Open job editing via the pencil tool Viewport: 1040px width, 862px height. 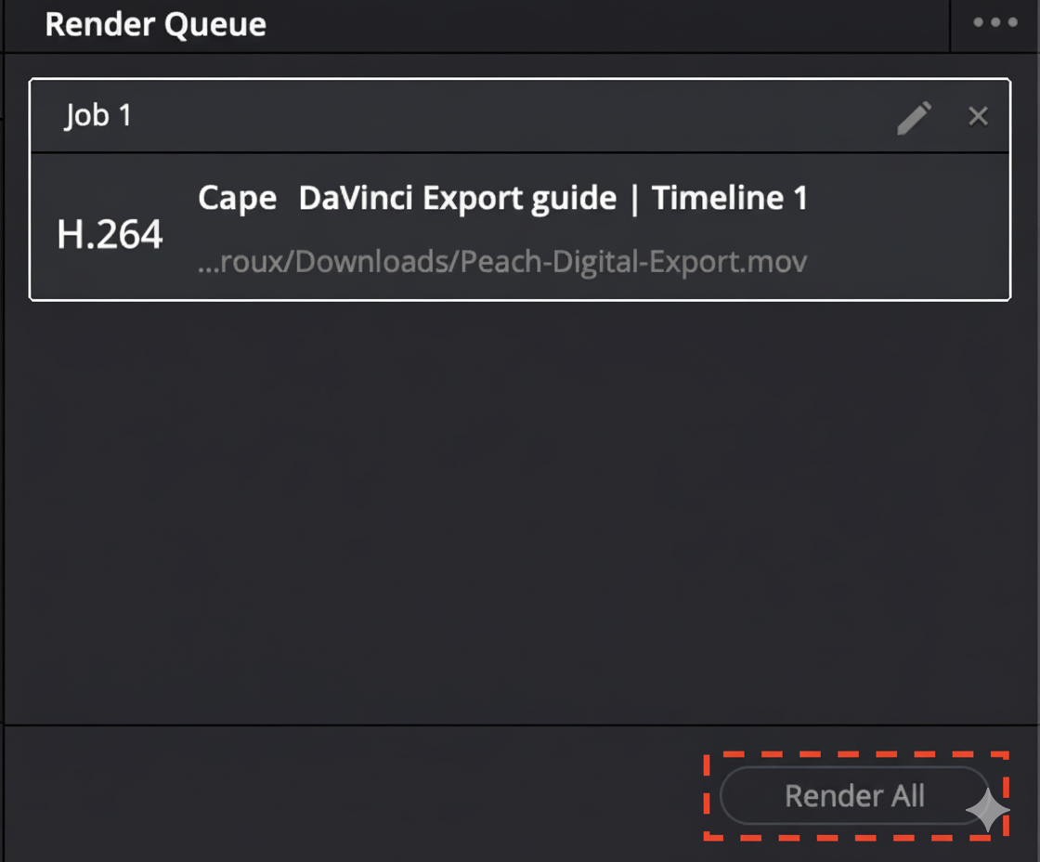(915, 115)
